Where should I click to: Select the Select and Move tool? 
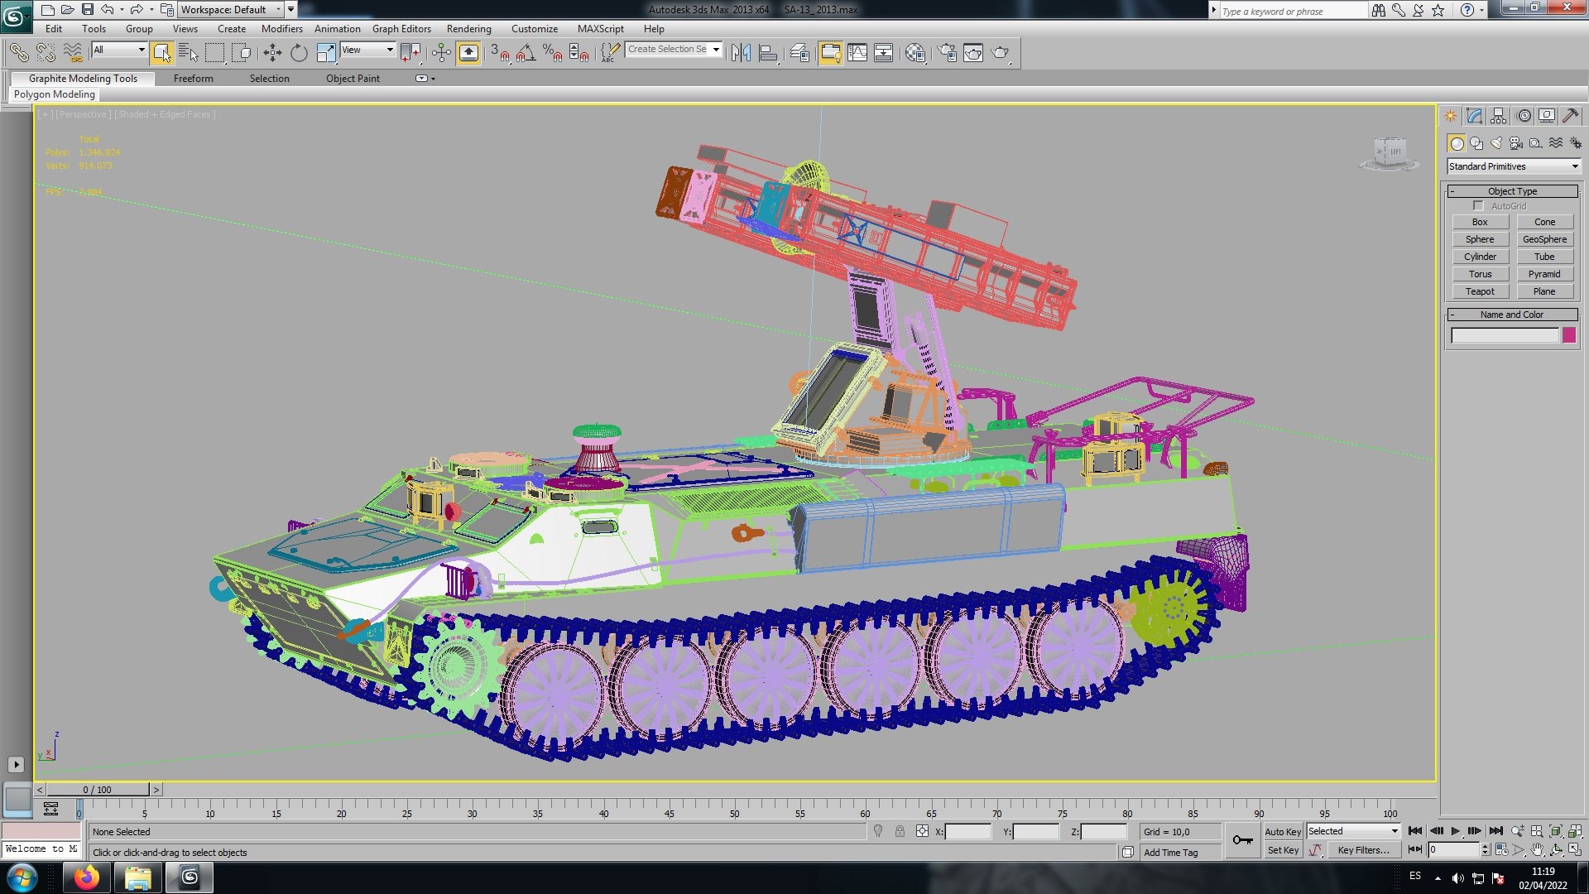point(272,53)
